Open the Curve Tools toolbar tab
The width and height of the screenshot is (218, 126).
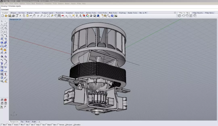(79, 13)
